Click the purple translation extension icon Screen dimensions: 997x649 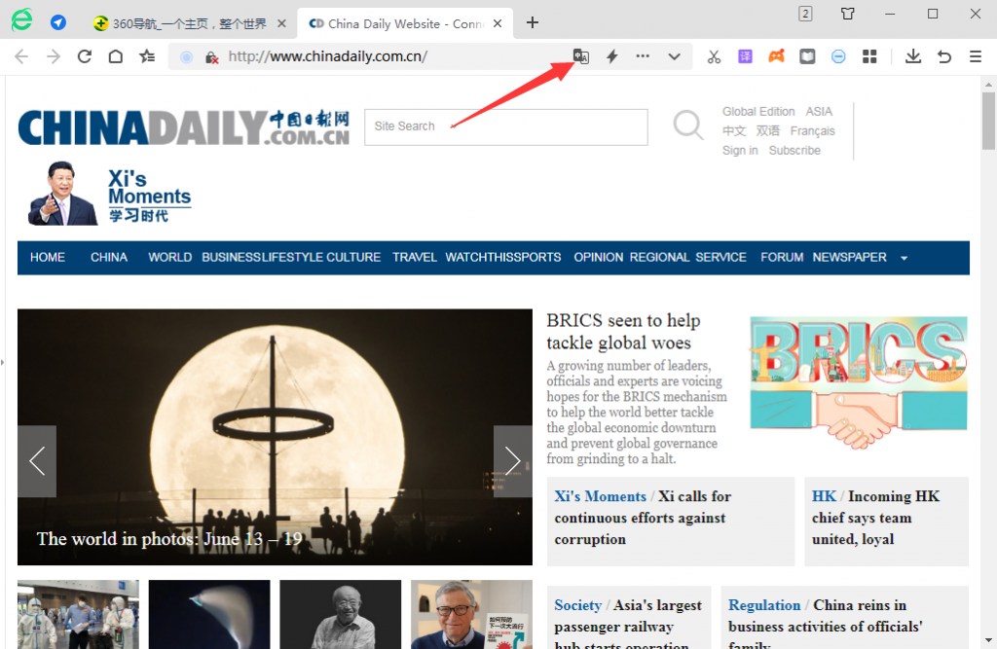coord(745,56)
